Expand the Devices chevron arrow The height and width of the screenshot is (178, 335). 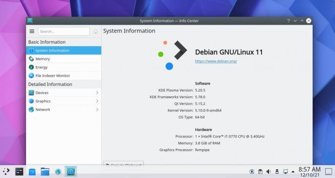tap(97, 92)
